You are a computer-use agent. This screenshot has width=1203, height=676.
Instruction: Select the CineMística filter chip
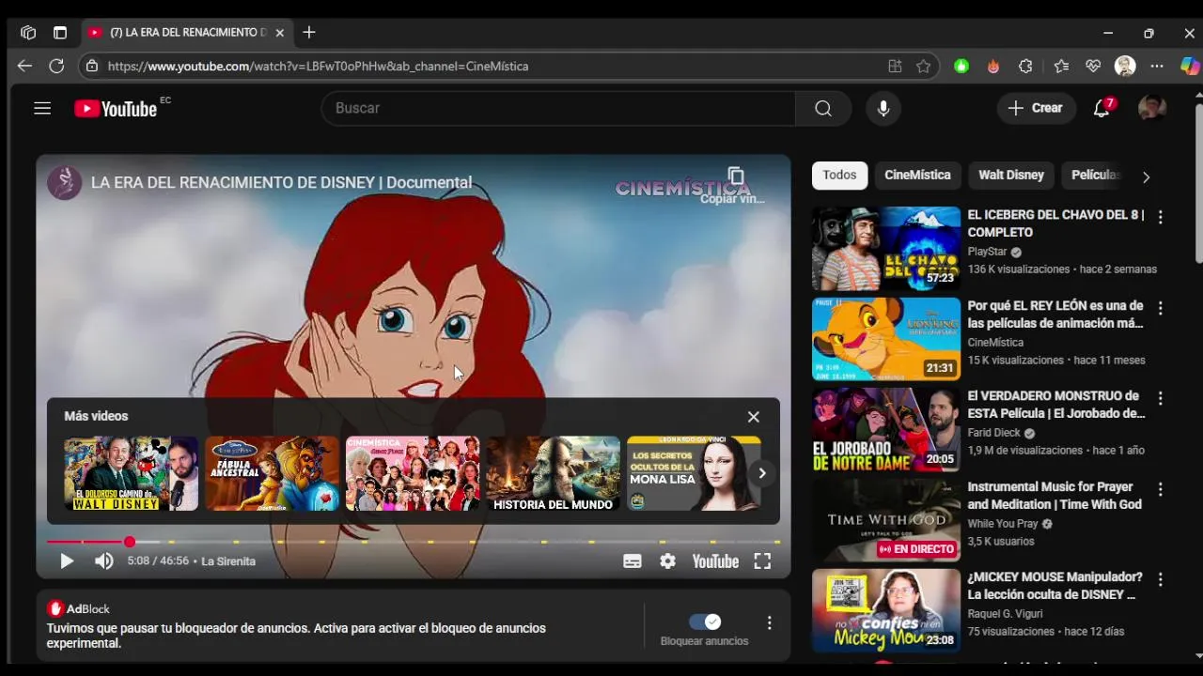[917, 175]
